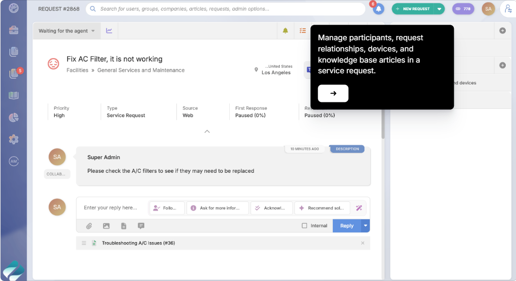The width and height of the screenshot is (516, 281).
Task: Remove the Troubleshooting A/C Issues attachment
Action: tap(362, 243)
